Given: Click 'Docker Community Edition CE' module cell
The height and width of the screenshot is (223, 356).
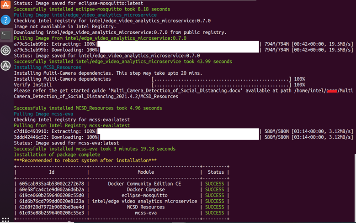Looking at the screenshot, I should (144, 184).
